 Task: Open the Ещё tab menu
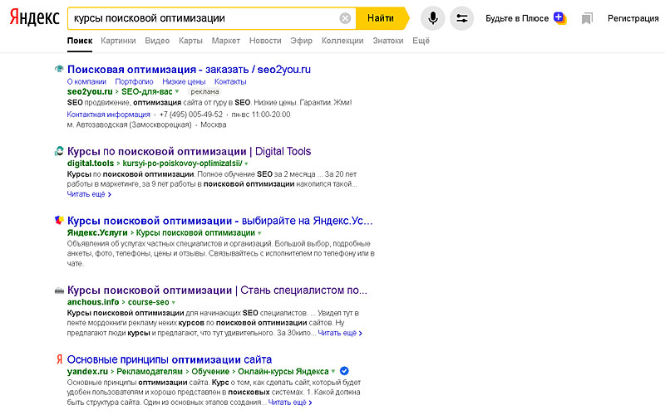tap(421, 41)
